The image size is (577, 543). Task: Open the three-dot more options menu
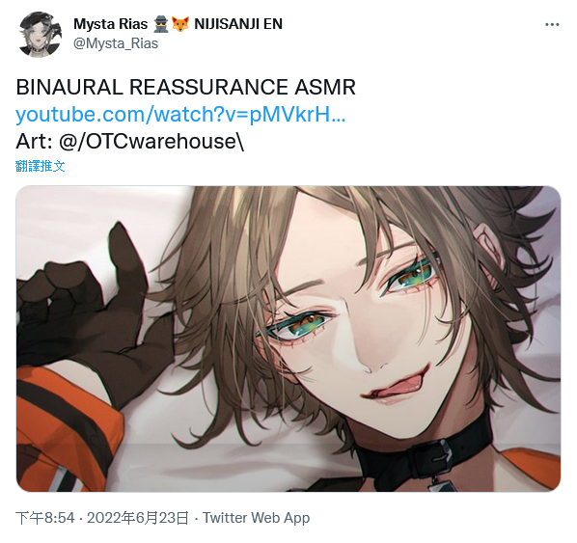[552, 25]
